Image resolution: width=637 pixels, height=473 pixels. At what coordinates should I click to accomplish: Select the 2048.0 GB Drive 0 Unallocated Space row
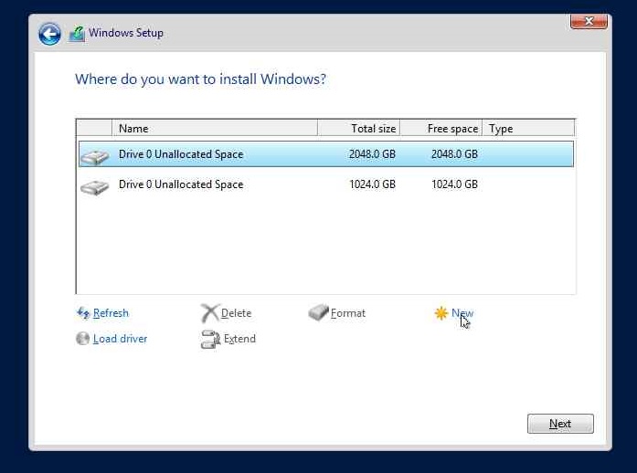click(326, 154)
